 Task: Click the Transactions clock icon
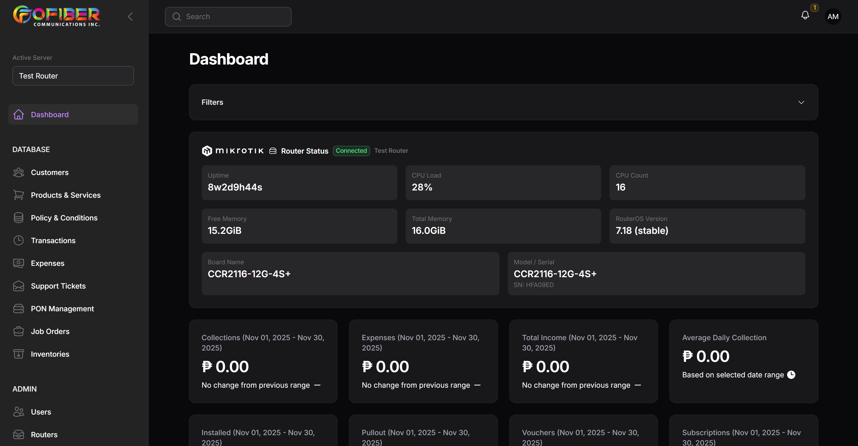click(x=19, y=241)
